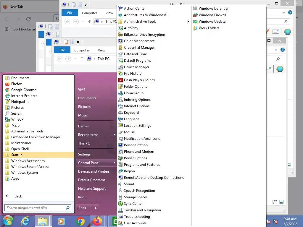Click the Firefox icon on taskbar

pos(97,221)
